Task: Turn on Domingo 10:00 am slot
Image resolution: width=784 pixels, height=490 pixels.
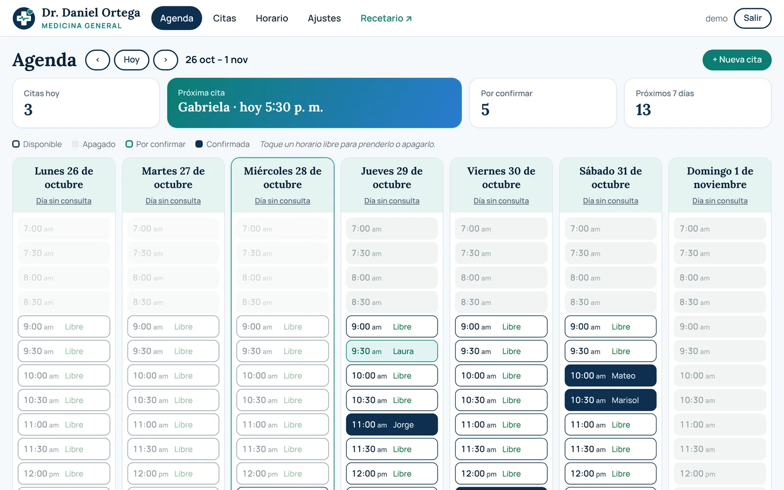Action: tap(720, 375)
